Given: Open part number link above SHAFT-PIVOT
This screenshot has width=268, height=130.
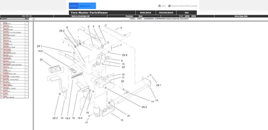Looking at the screenshot, I should (x=7, y=58).
